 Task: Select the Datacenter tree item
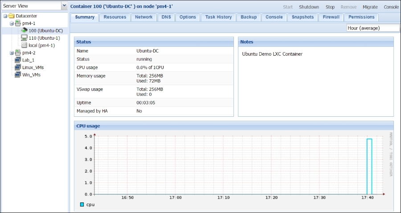coord(26,16)
